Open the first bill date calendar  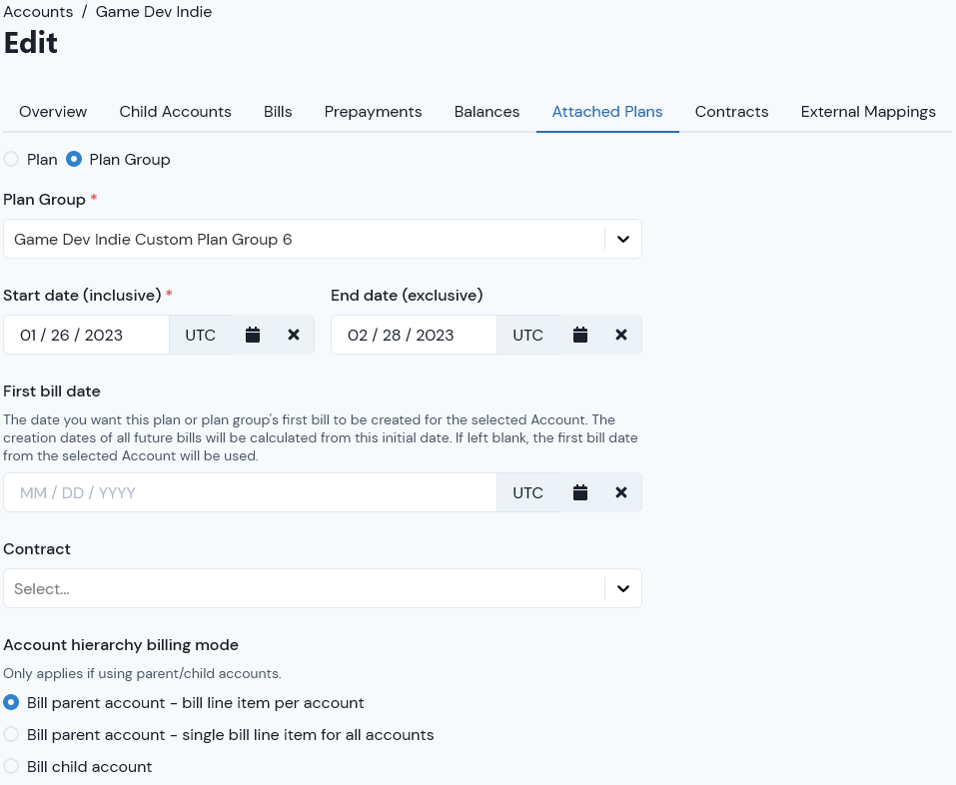click(579, 492)
